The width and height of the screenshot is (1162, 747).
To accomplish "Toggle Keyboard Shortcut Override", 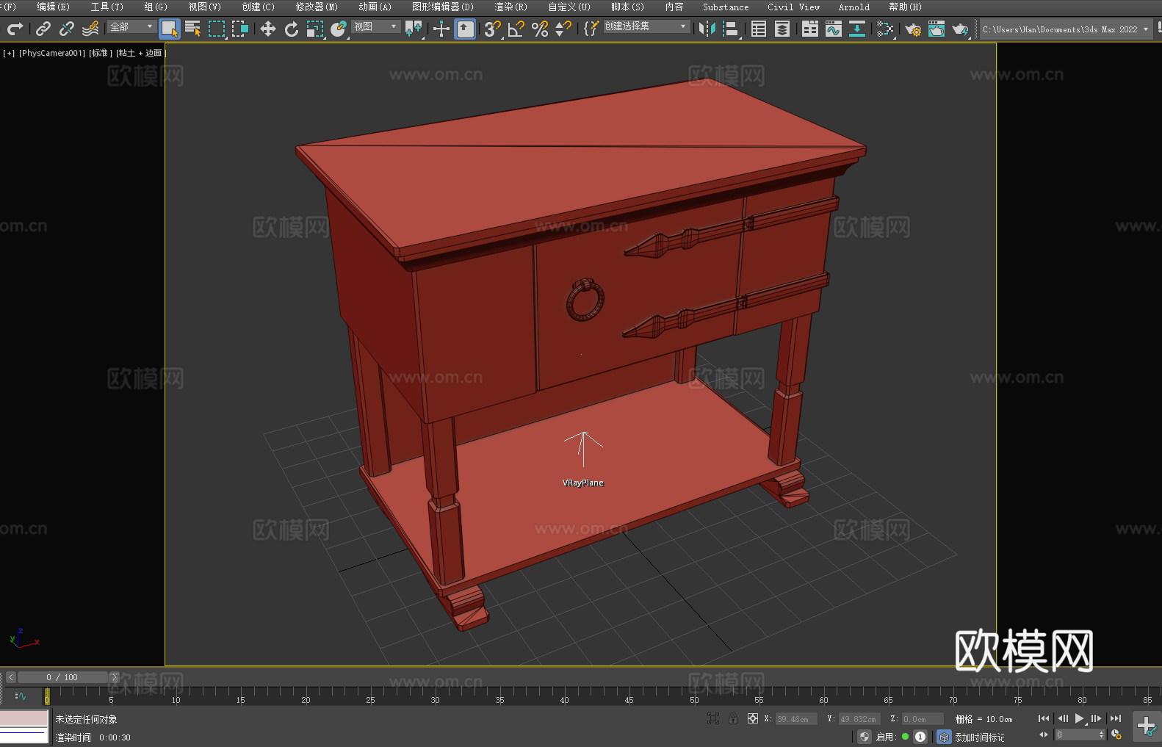I will pyautogui.click(x=465, y=29).
